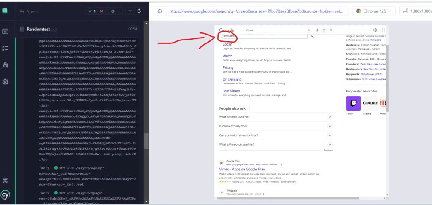Open Wikipedia result more options

[x=263, y=194]
